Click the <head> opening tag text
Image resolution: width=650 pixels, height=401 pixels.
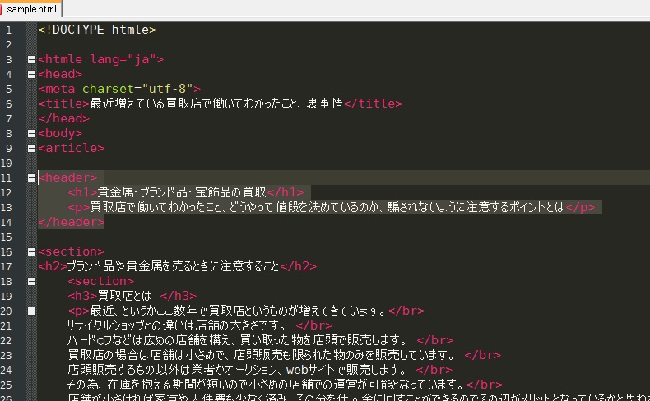point(60,74)
